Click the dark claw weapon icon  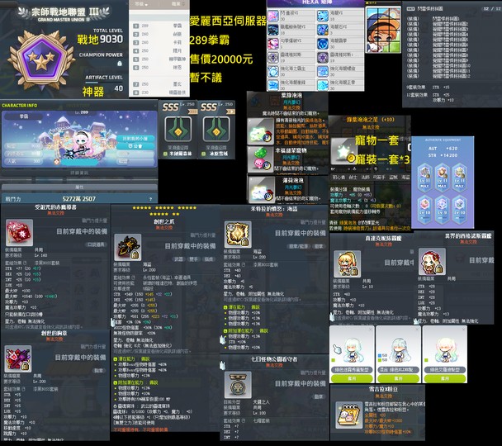123,244
